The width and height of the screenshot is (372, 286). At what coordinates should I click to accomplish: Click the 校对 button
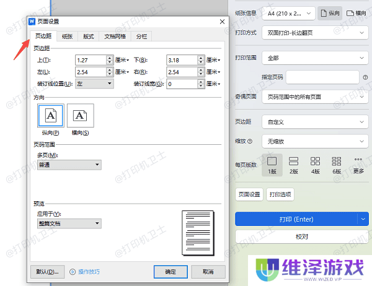(302, 236)
